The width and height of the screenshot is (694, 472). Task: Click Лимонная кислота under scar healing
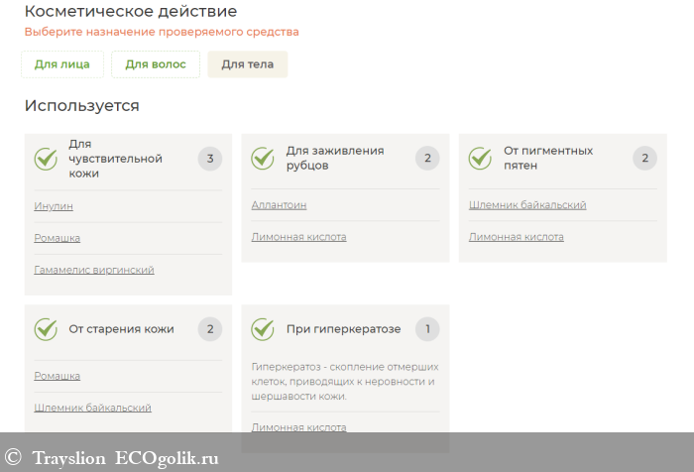click(x=298, y=237)
